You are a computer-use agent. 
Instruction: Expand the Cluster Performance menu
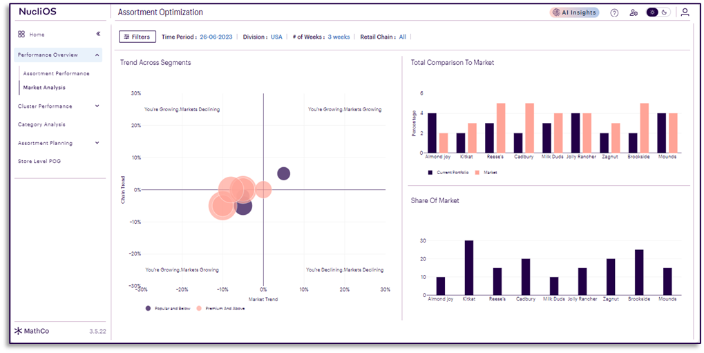97,106
